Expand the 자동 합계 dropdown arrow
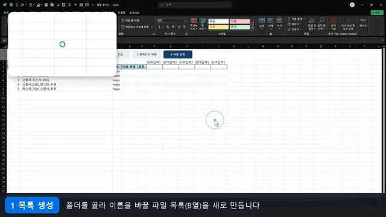Screen dimensions: 386x217 click(x=305, y=19)
